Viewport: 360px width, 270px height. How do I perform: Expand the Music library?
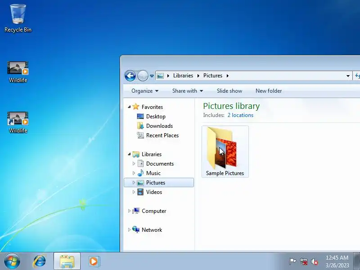point(134,173)
